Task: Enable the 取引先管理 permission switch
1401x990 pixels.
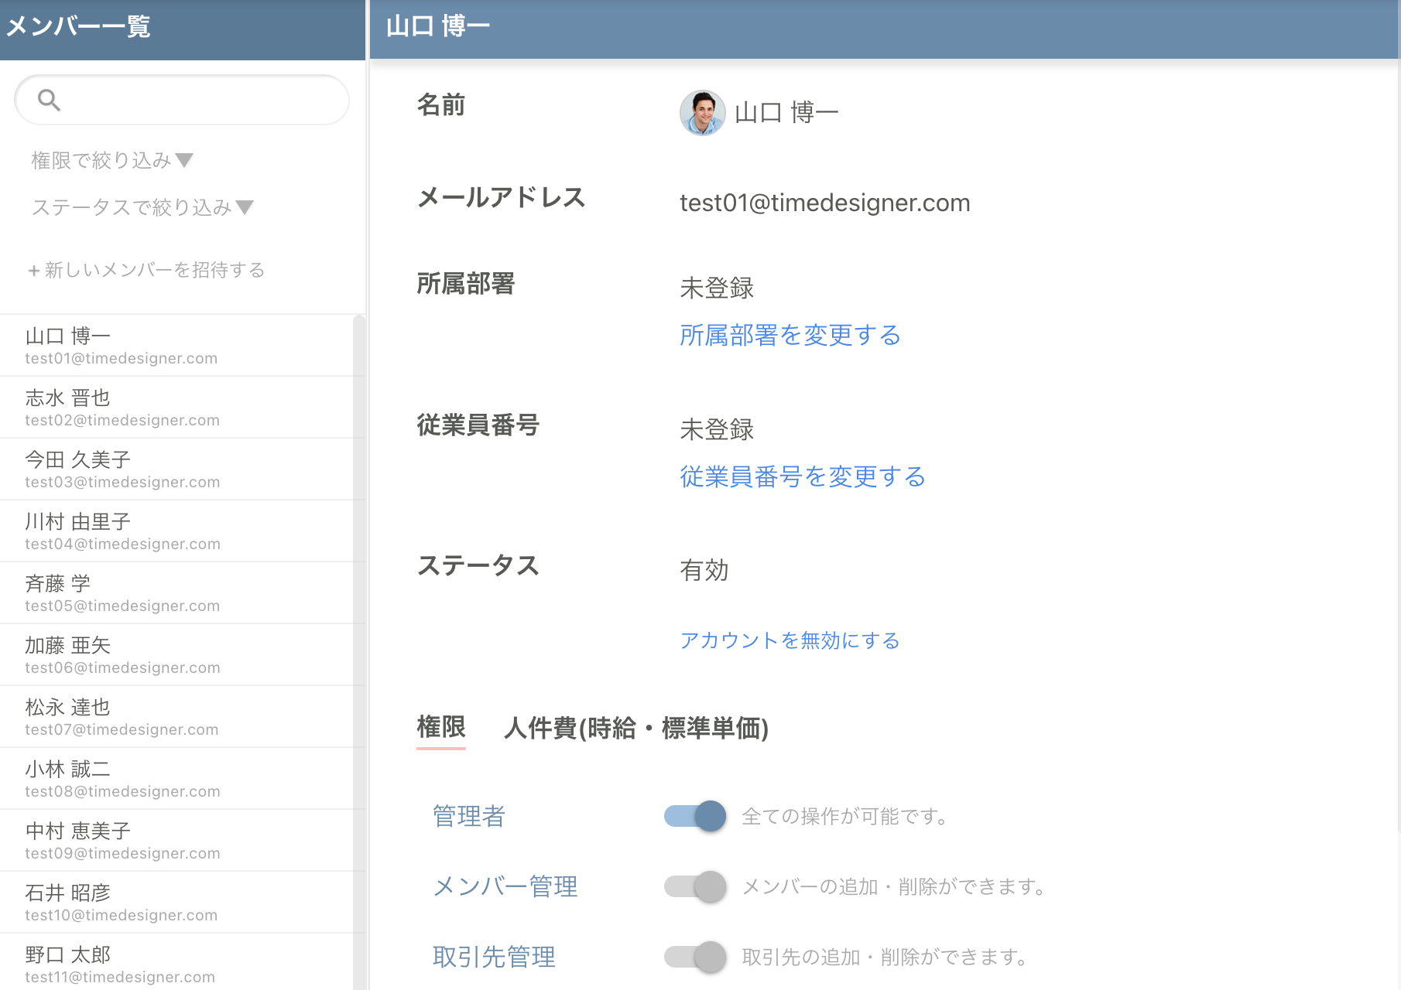Action: pyautogui.click(x=695, y=957)
